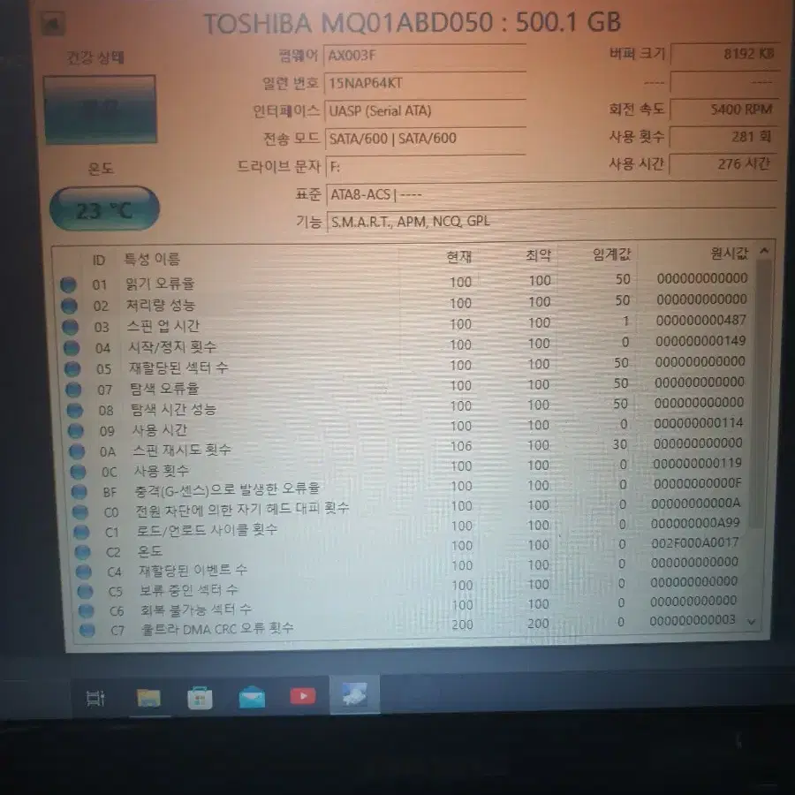Click the 23 °C temperature button
The image size is (795, 795).
coord(104,208)
